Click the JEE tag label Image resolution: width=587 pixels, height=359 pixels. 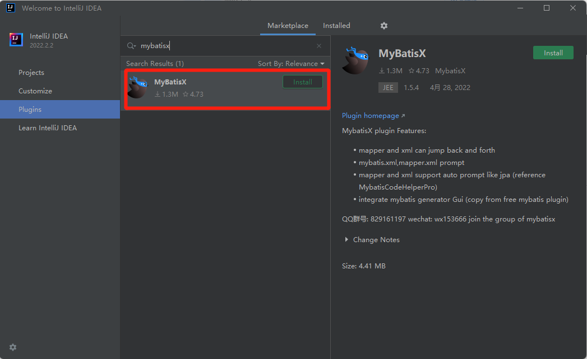click(x=388, y=88)
